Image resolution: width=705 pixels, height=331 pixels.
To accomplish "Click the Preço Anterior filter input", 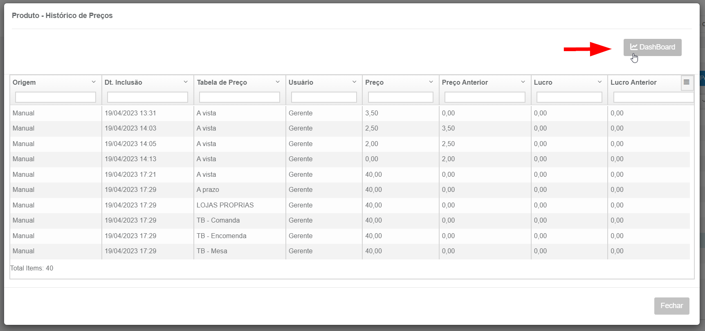I will click(485, 97).
